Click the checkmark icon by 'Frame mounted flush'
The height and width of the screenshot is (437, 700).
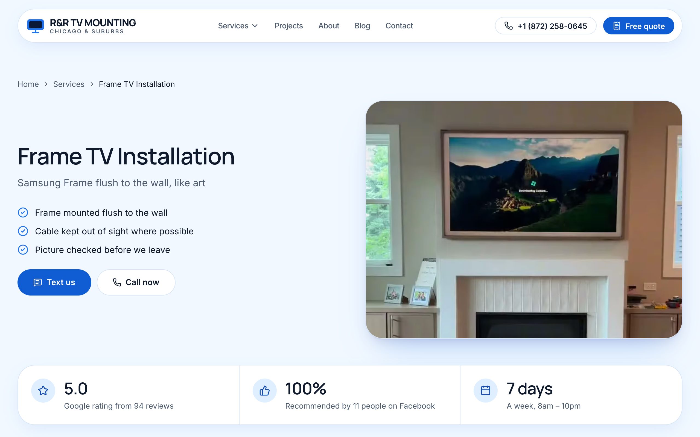[x=23, y=212]
